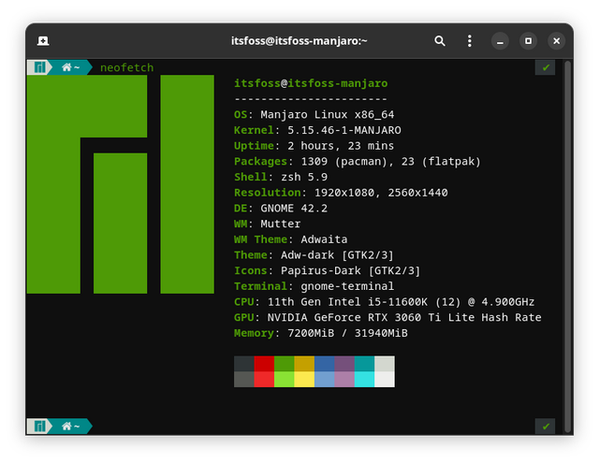This screenshot has width=599, height=463.
Task: Click the Manjaro icon in the top prompt
Action: click(39, 67)
